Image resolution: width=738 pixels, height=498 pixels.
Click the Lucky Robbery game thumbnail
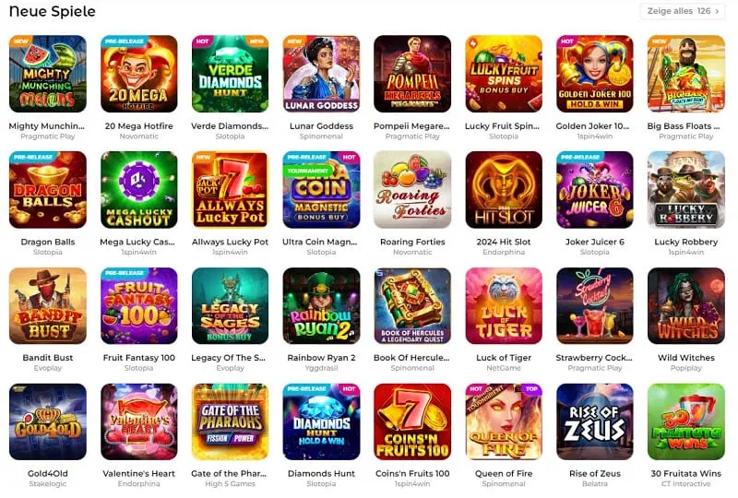[x=686, y=190]
